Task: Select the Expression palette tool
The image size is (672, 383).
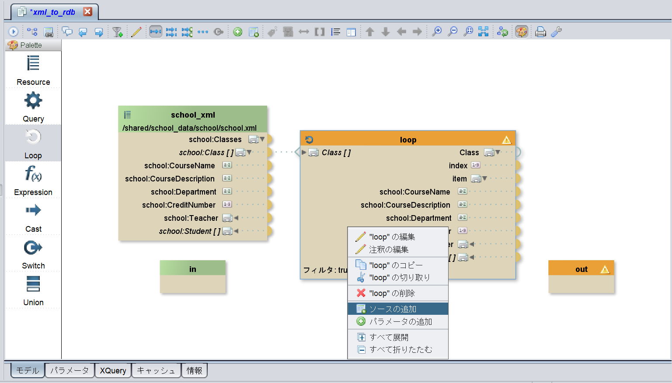Action: 33,180
